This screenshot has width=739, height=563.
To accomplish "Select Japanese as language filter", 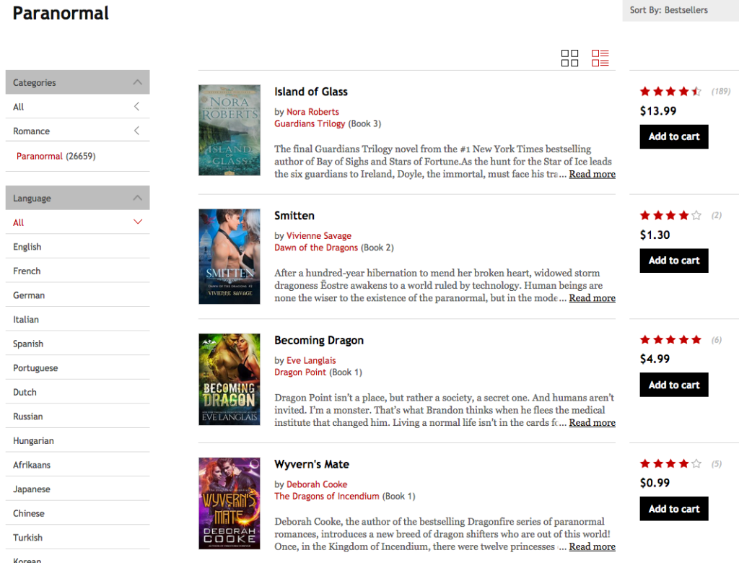I will click(x=30, y=489).
